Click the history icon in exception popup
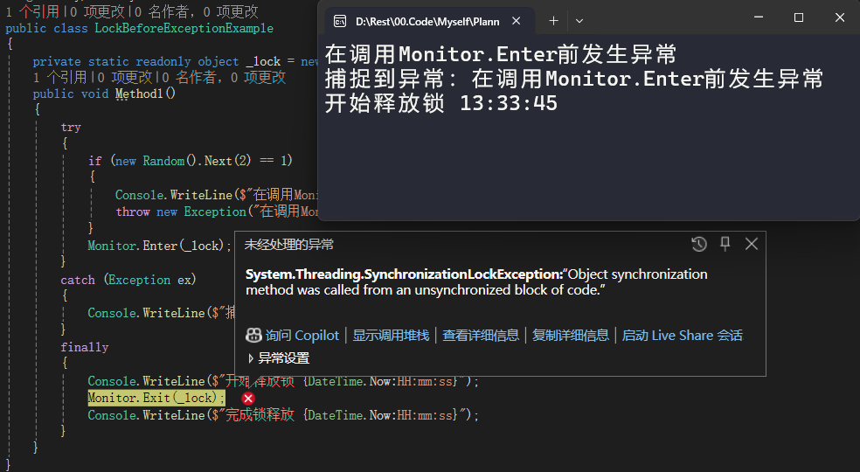The height and width of the screenshot is (472, 860). click(699, 244)
